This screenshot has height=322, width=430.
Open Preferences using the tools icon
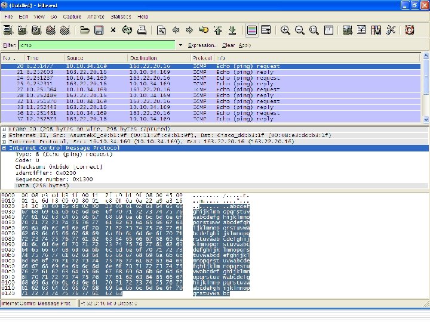(391, 30)
